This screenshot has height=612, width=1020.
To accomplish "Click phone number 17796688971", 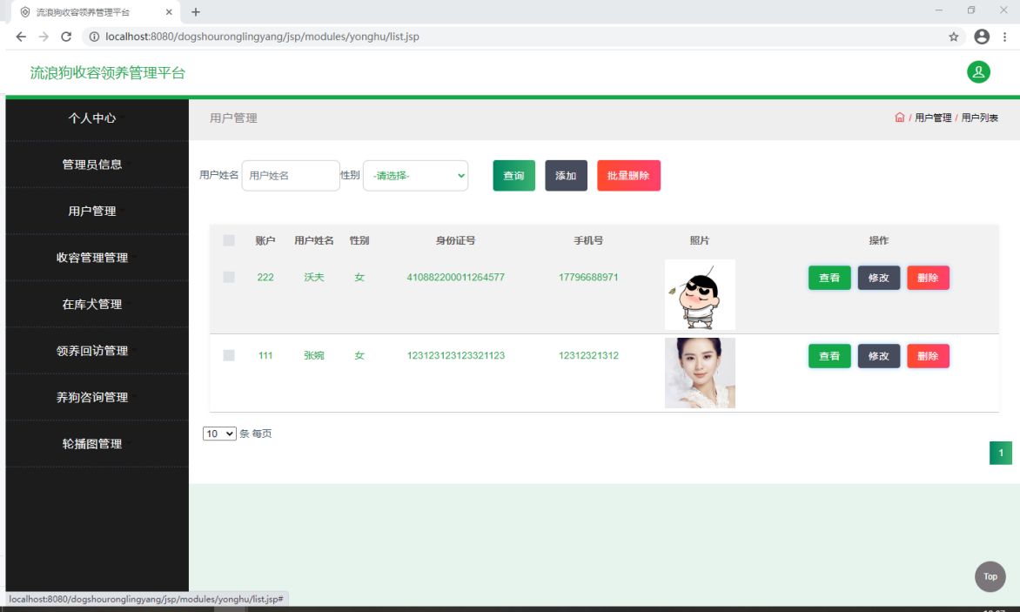I will [588, 277].
